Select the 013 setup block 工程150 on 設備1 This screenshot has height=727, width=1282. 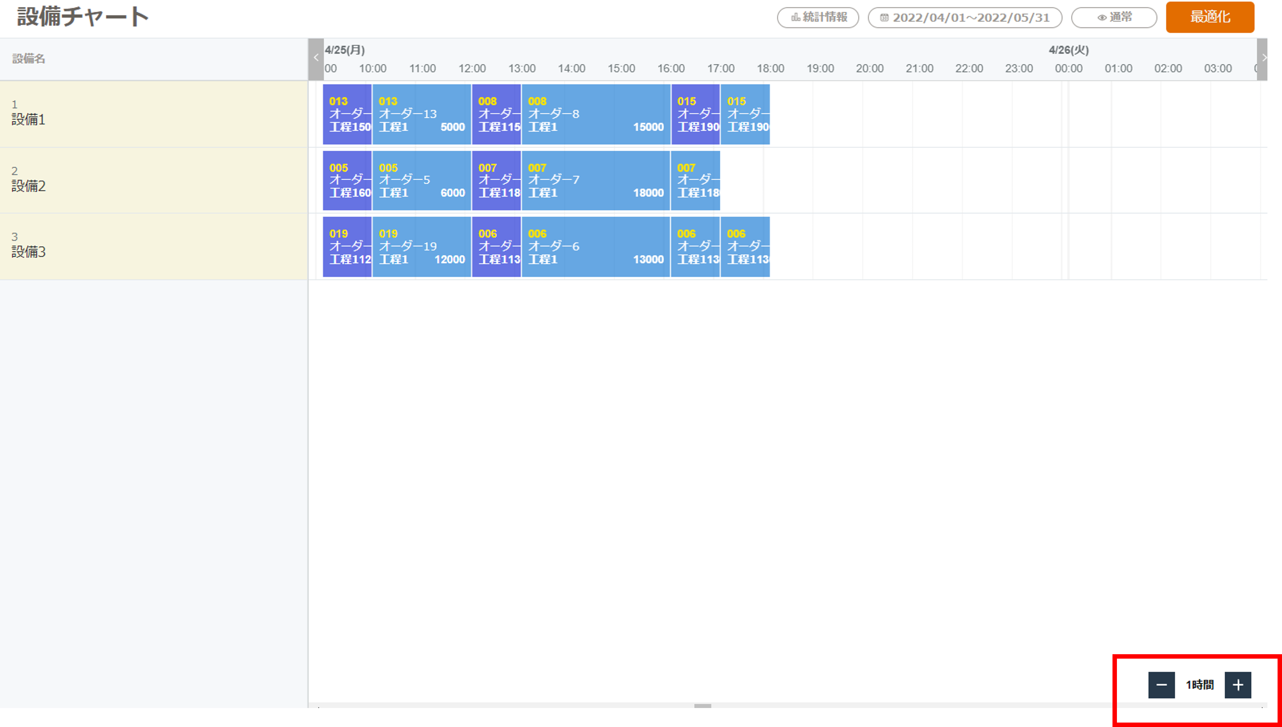coord(347,114)
